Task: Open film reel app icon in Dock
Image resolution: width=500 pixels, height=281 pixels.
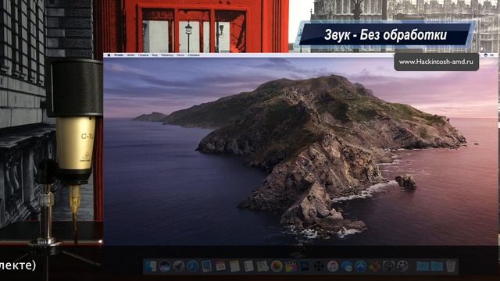Action: 402,266
